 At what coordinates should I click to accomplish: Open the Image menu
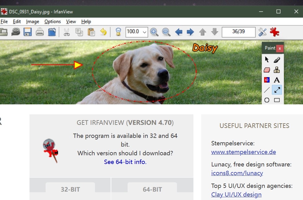coord(33,21)
